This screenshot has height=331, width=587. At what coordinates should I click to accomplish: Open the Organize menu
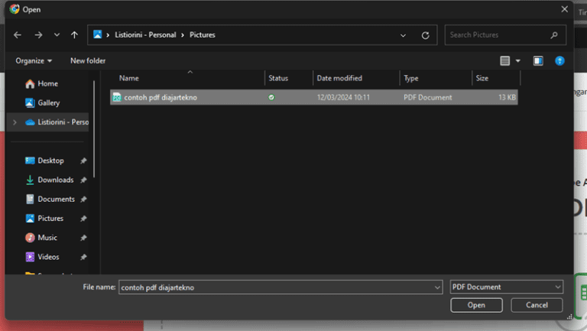click(x=34, y=60)
